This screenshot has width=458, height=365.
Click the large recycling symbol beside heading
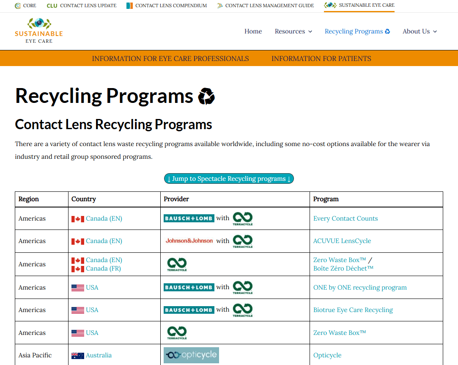point(207,97)
